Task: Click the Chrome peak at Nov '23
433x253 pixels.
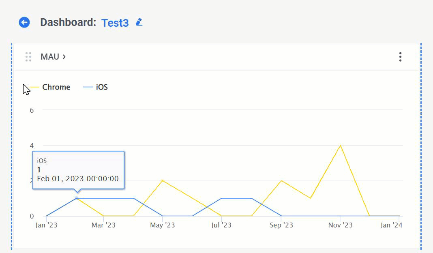Action: 340,145
